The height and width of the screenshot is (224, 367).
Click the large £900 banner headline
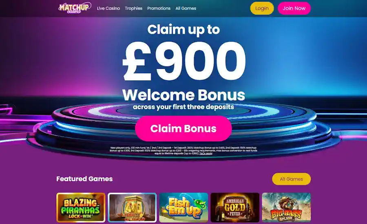click(x=184, y=61)
